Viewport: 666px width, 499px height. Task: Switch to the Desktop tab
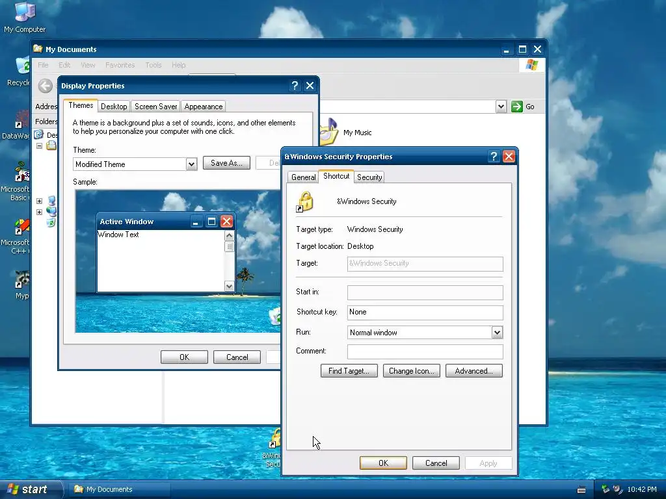click(x=114, y=107)
